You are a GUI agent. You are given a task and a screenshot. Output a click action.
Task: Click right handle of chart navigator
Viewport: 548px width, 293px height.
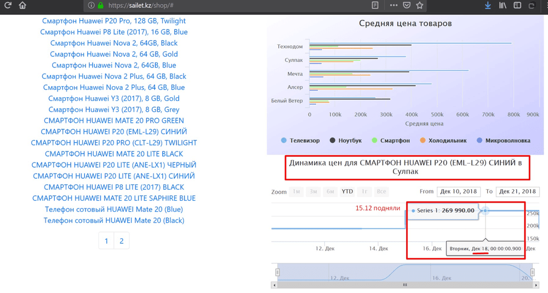coord(532,272)
